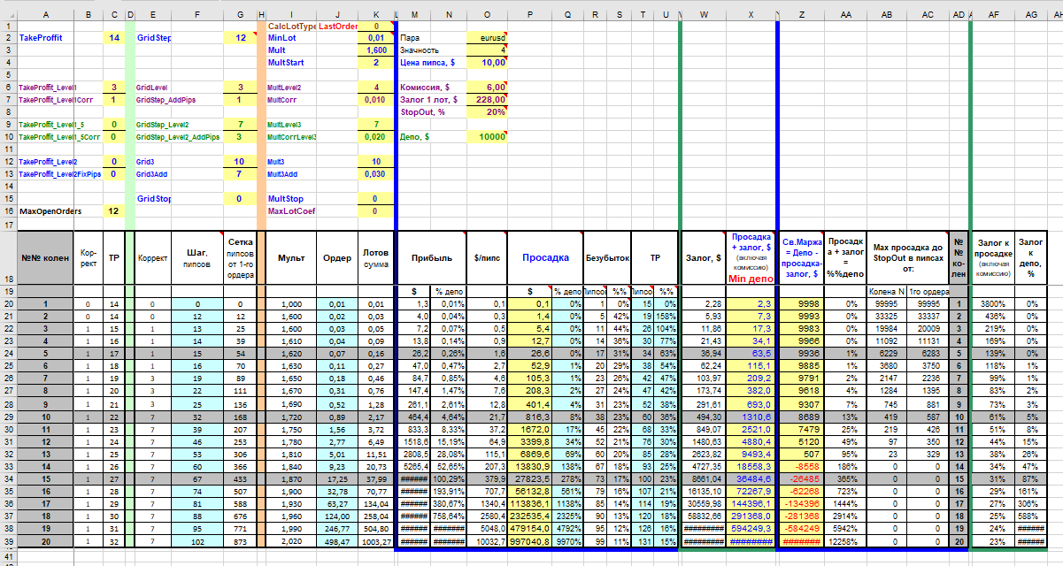Click the 100,29% profit cell in row 34
This screenshot has height=566, width=1063.
(x=449, y=480)
